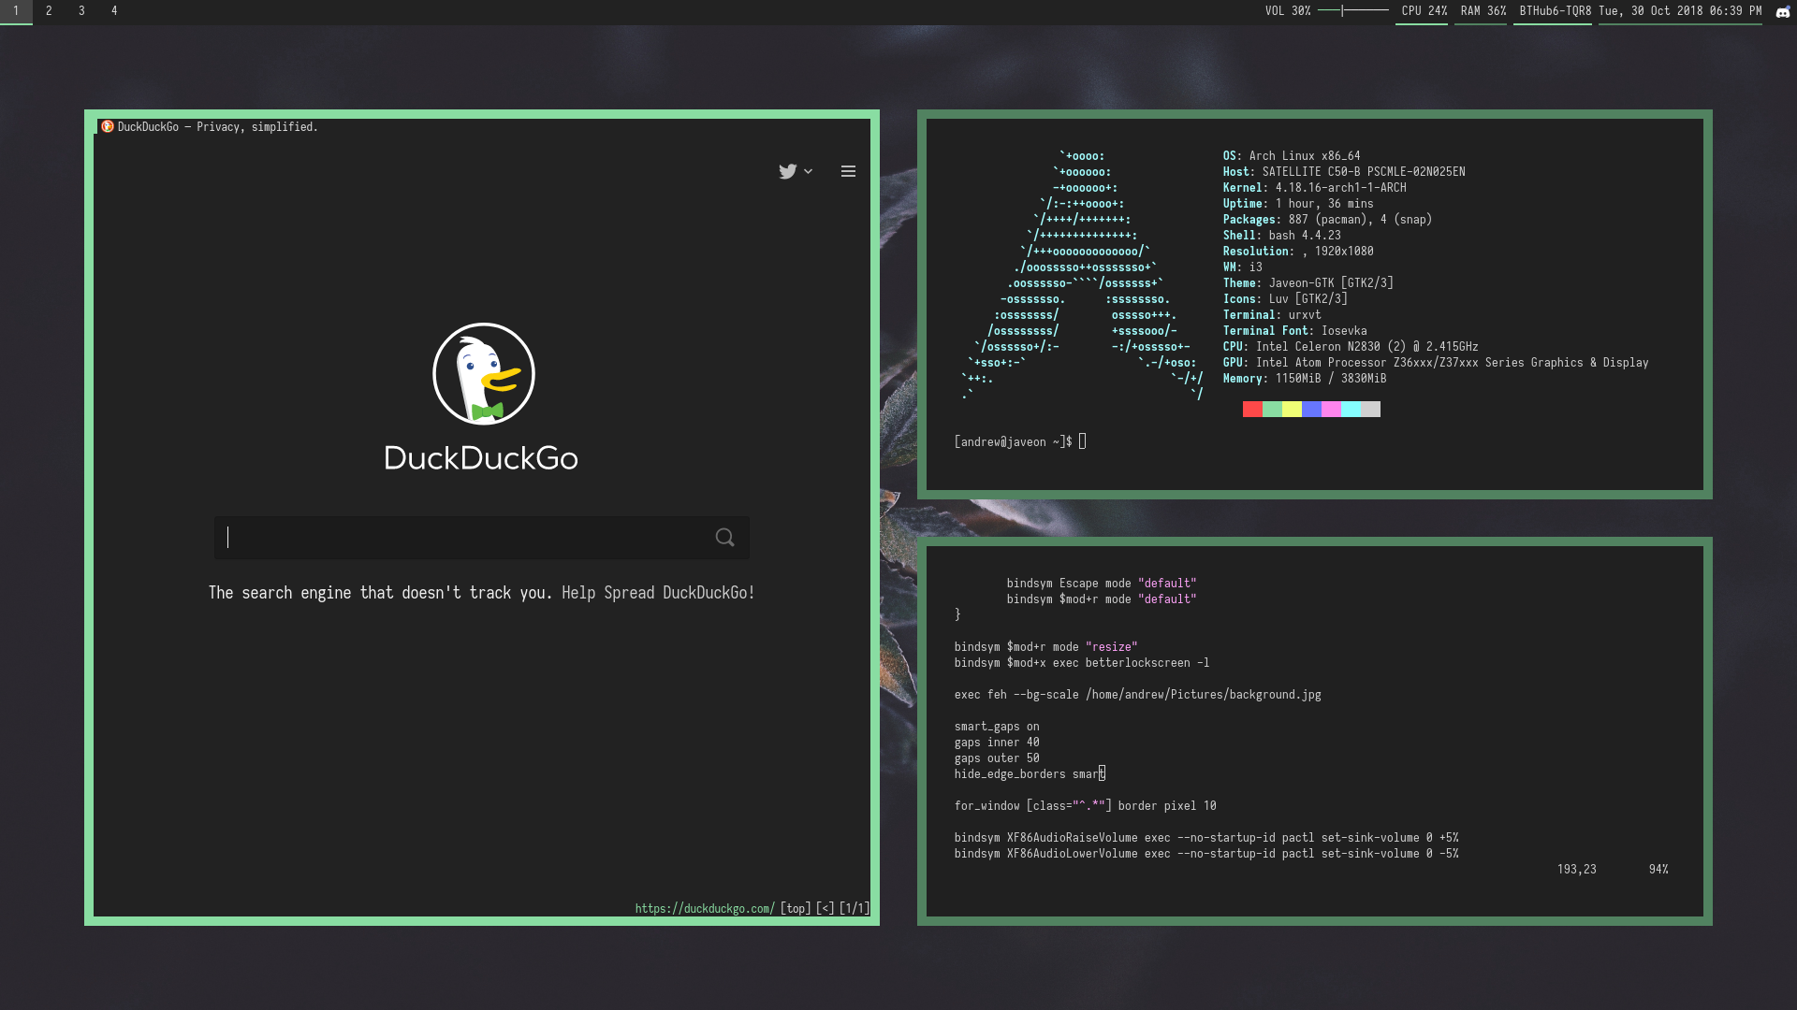Click the 'OS: Arch Linux x86_64' line
The height and width of the screenshot is (1010, 1797).
click(1292, 156)
